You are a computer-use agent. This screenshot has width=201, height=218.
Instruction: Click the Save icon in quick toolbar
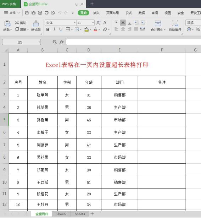click(x=33, y=13)
